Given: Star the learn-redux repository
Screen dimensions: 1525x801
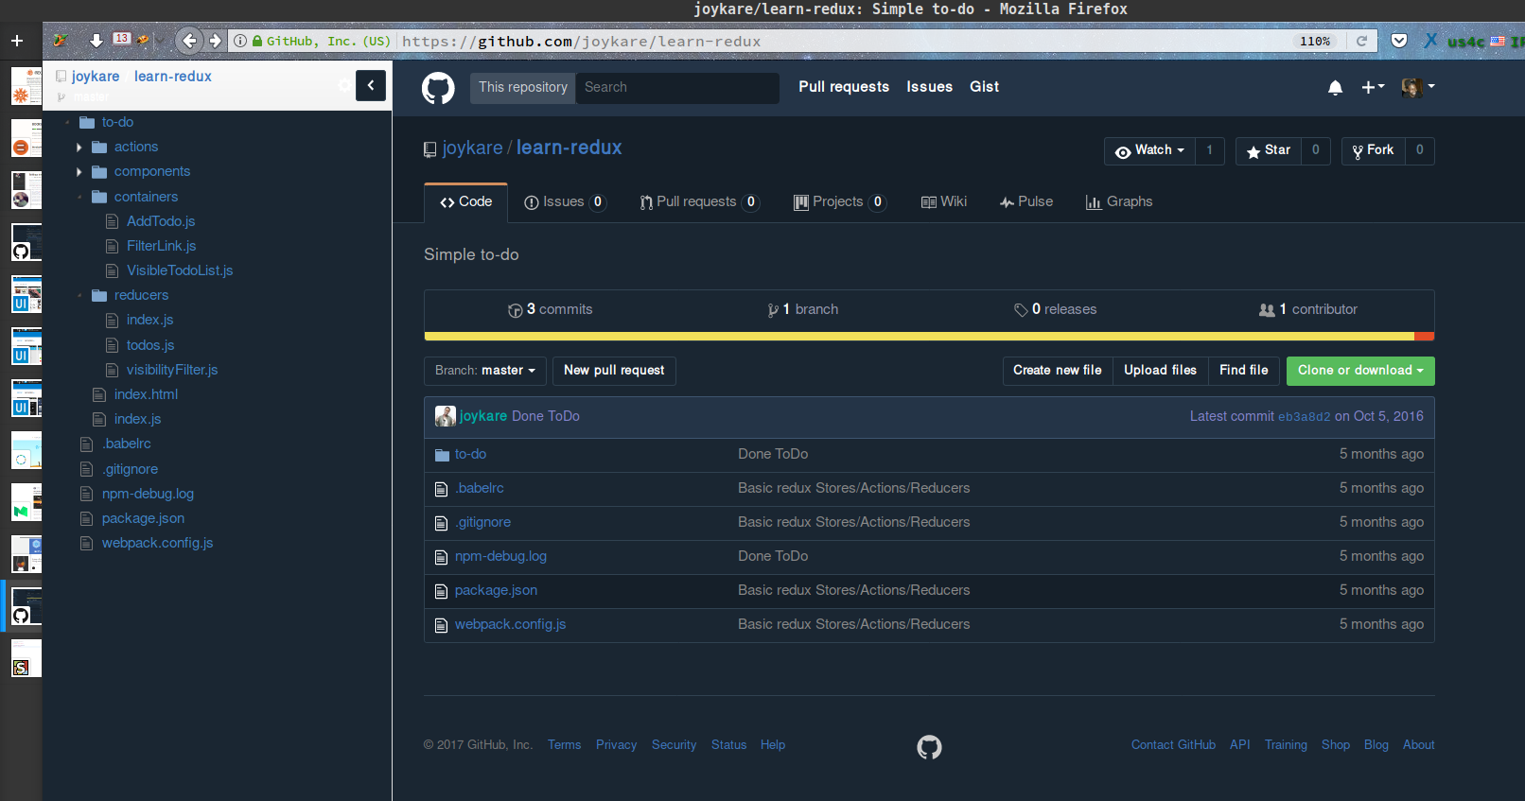Looking at the screenshot, I should pos(1269,150).
